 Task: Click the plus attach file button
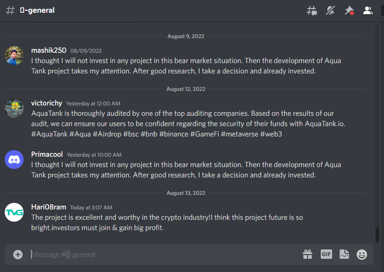[18, 255]
